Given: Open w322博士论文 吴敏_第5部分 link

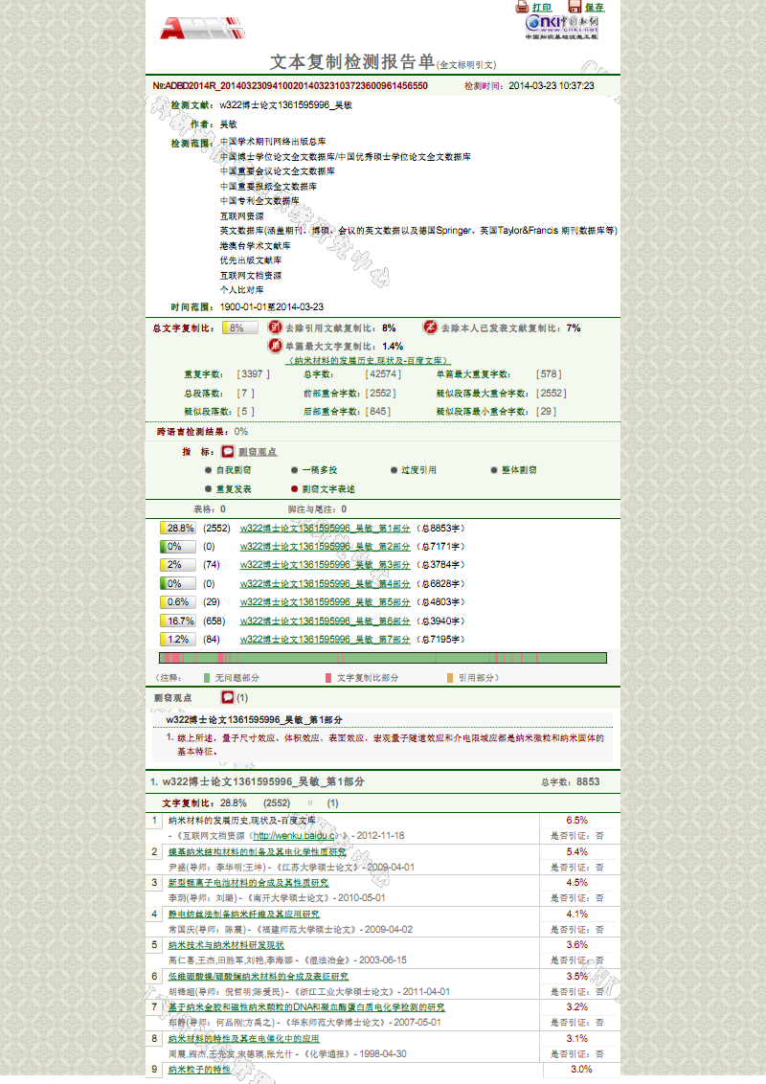Looking at the screenshot, I should click(325, 602).
